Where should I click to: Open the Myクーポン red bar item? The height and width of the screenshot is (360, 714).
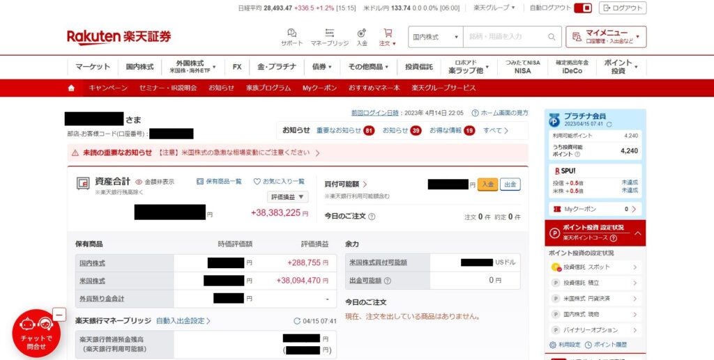tap(319, 88)
